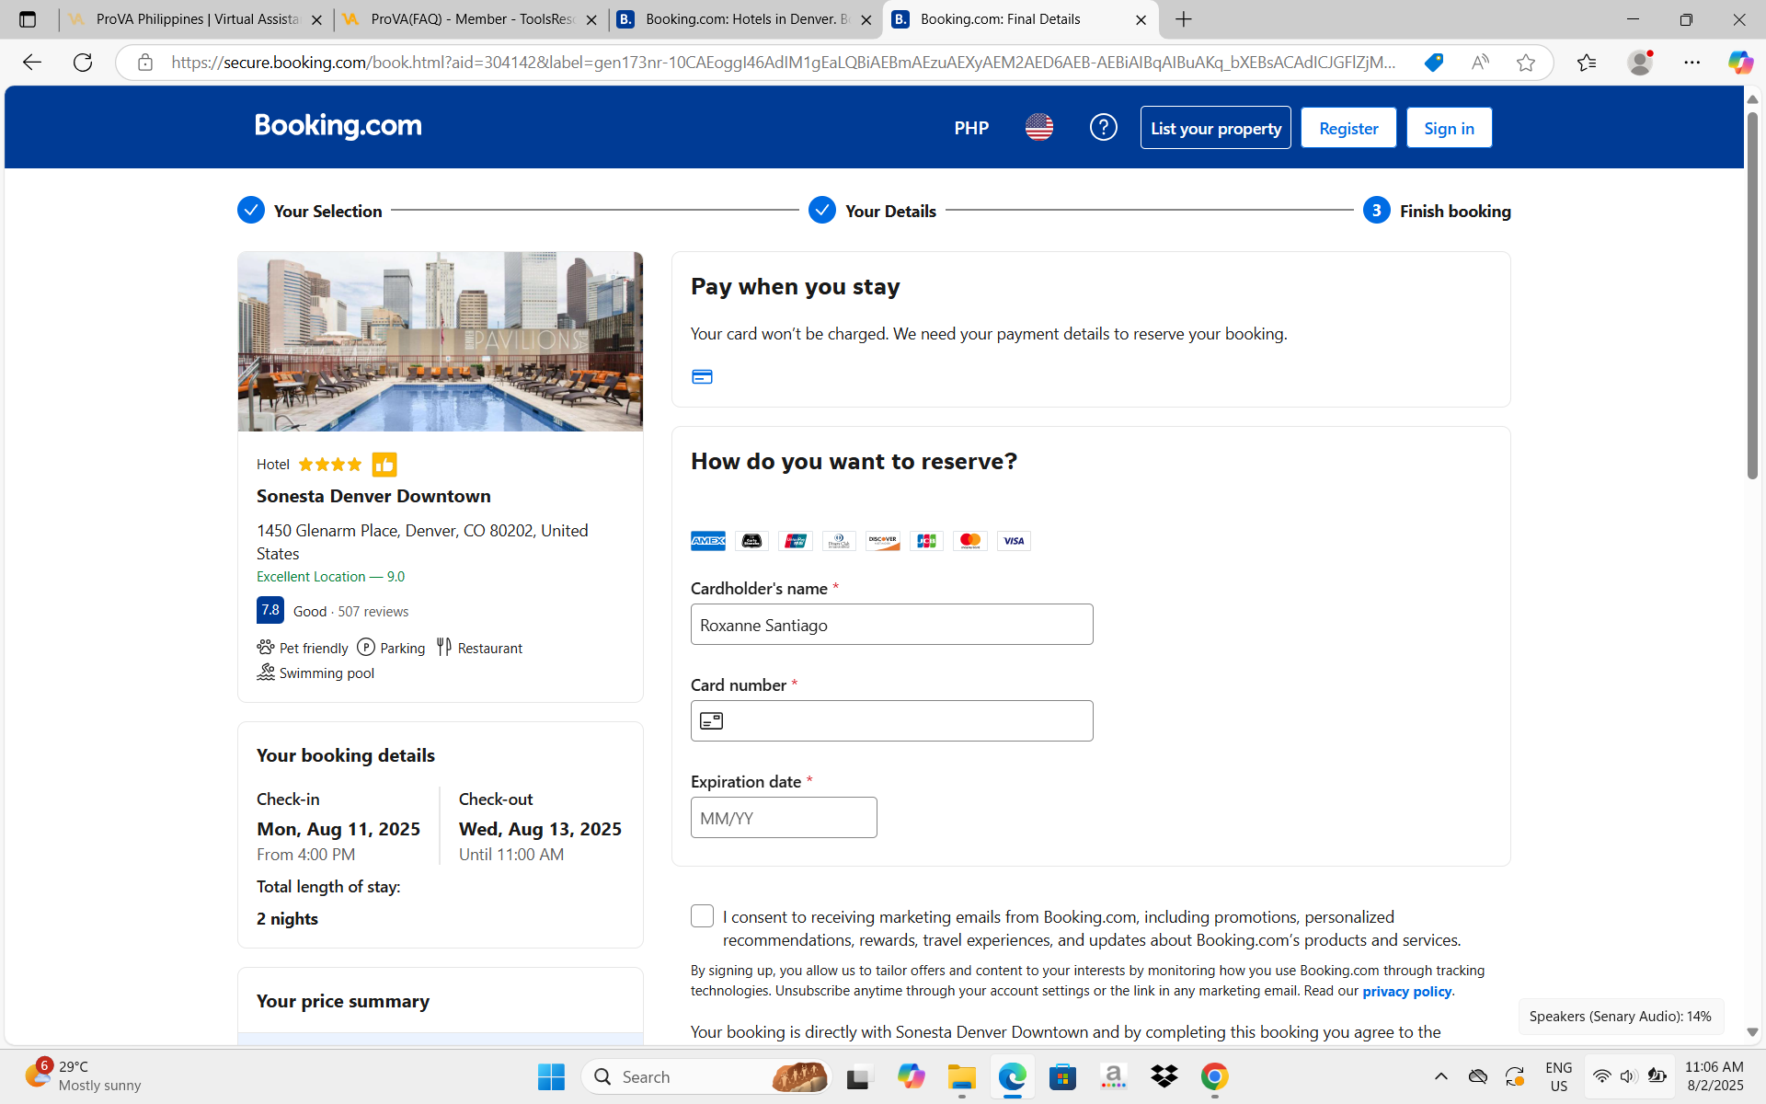1766x1104 pixels.
Task: Open the tab actions menu icon
Action: point(28,19)
